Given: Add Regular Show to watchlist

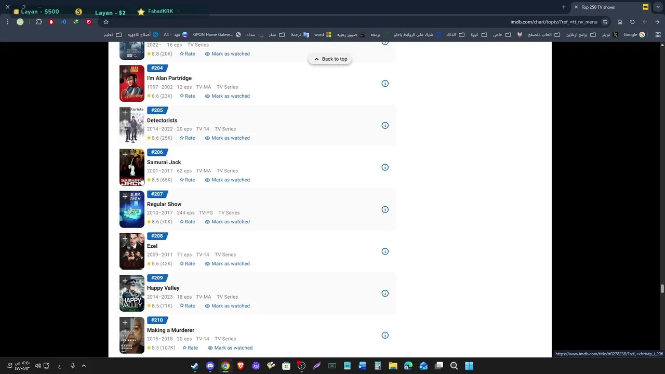Looking at the screenshot, I should pyautogui.click(x=125, y=197).
